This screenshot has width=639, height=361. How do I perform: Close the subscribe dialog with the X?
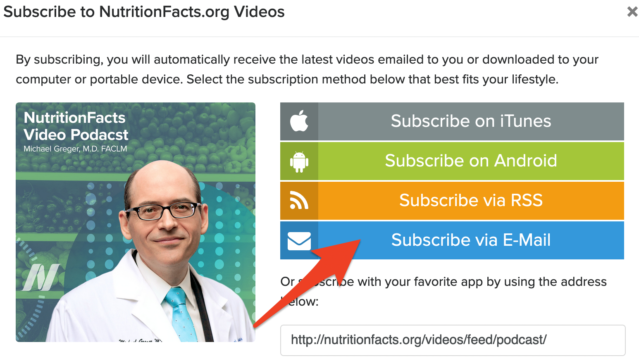[x=632, y=12]
